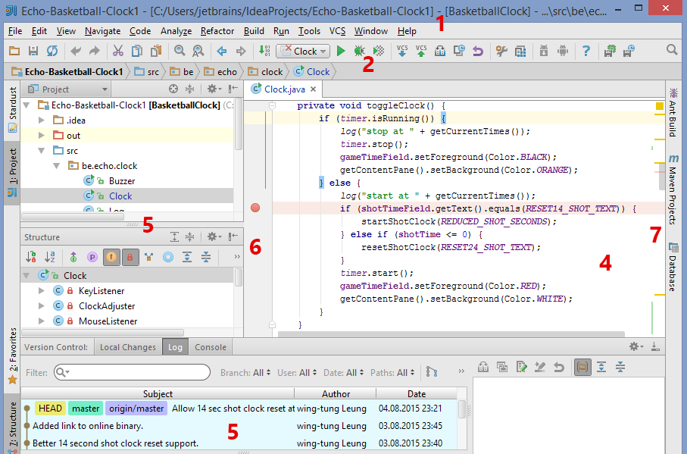Image resolution: width=687 pixels, height=454 pixels.
Task: Cut selection with scissors icon
Action: click(118, 51)
